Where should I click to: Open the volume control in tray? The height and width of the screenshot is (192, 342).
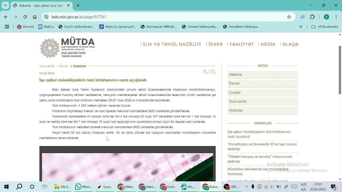point(272,187)
